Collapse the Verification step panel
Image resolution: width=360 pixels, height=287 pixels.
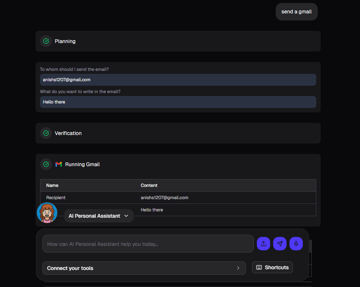click(x=178, y=133)
